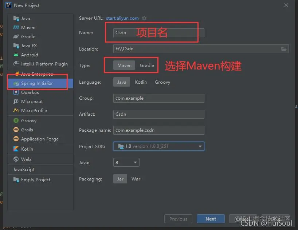298x230 pixels.
Task: Choose Java as the language
Action: point(122,82)
